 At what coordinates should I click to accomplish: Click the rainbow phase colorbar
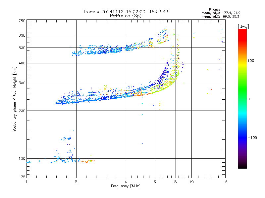(242, 99)
